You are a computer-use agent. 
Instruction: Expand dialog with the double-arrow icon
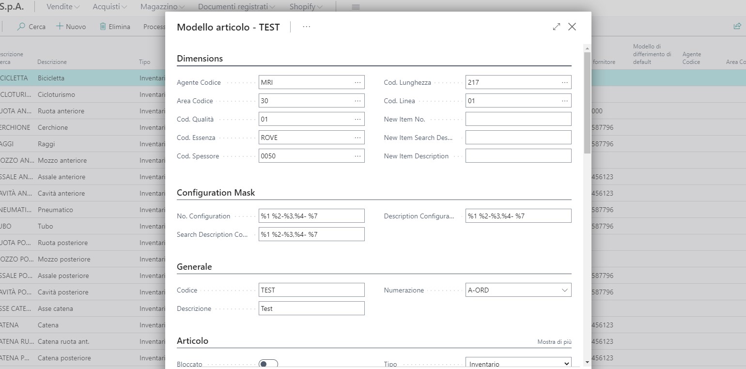[557, 27]
